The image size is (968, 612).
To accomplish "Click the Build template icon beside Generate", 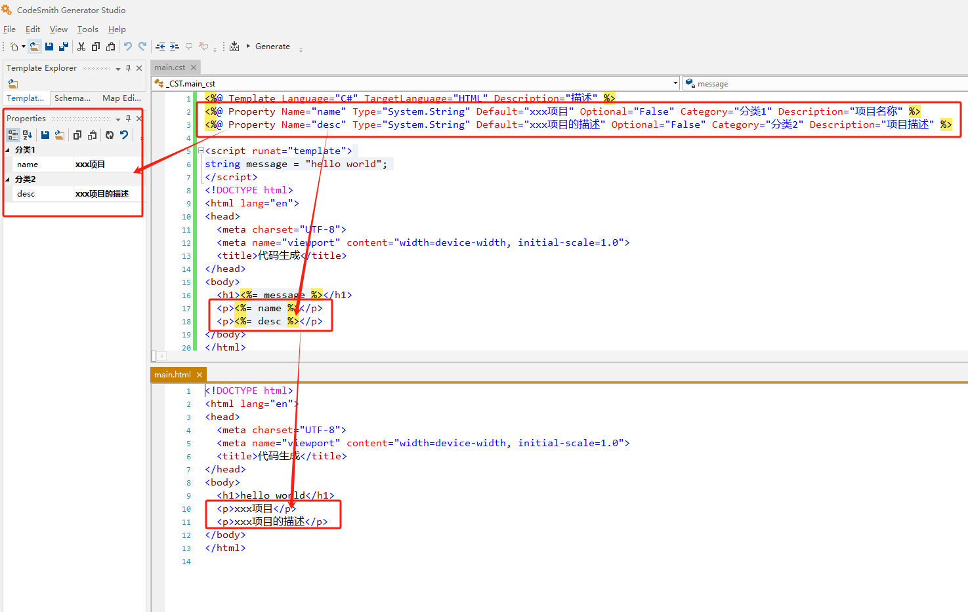I will [234, 47].
